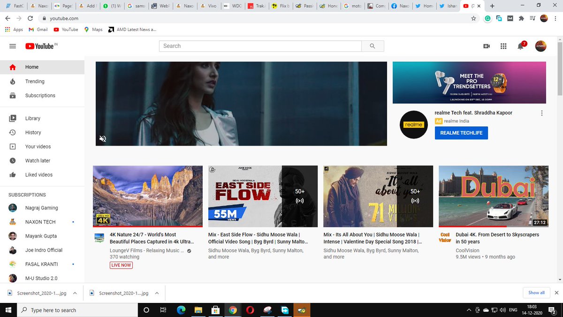The height and width of the screenshot is (317, 563).
Task: Click Show all downloads
Action: [536, 293]
